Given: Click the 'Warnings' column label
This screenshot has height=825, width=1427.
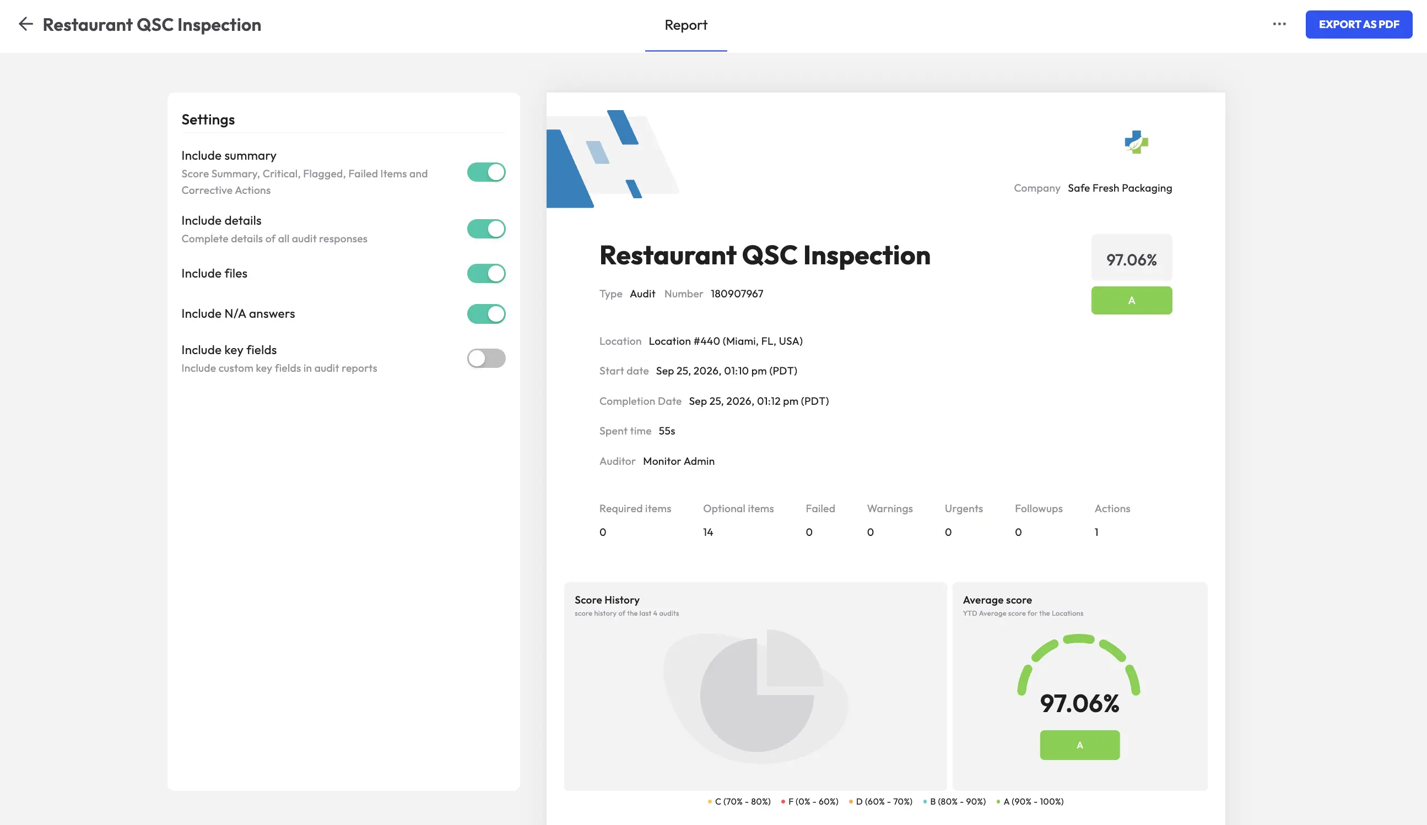Looking at the screenshot, I should (x=890, y=509).
